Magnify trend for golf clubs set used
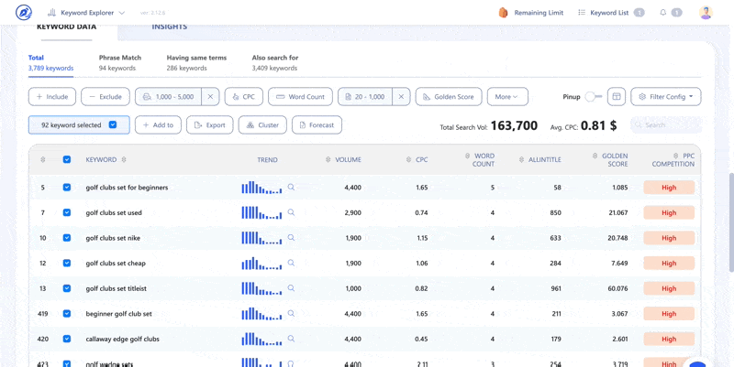This screenshot has width=734, height=367. point(291,212)
